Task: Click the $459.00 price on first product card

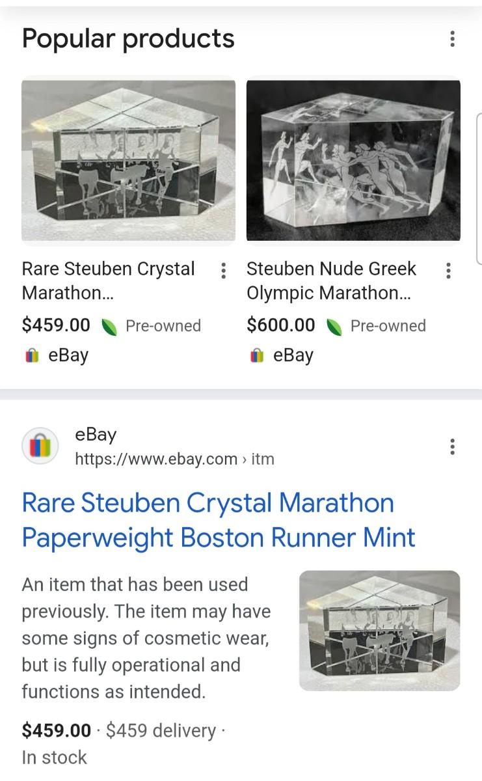Action: coord(56,325)
